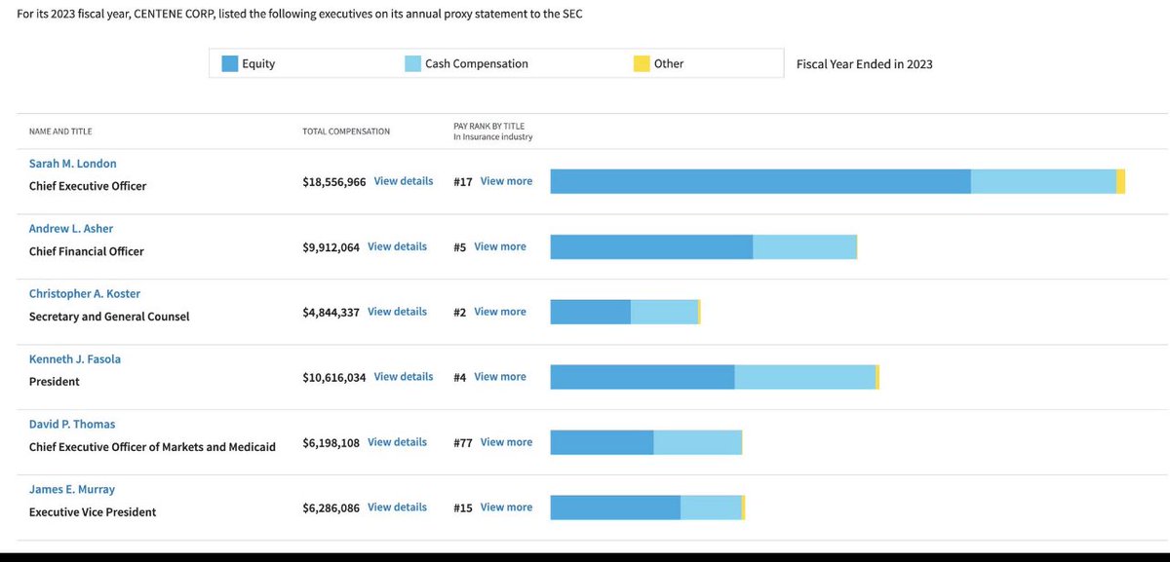View details for $6,286,086 compensation
Image resolution: width=1170 pixels, height=562 pixels.
pyautogui.click(x=397, y=507)
